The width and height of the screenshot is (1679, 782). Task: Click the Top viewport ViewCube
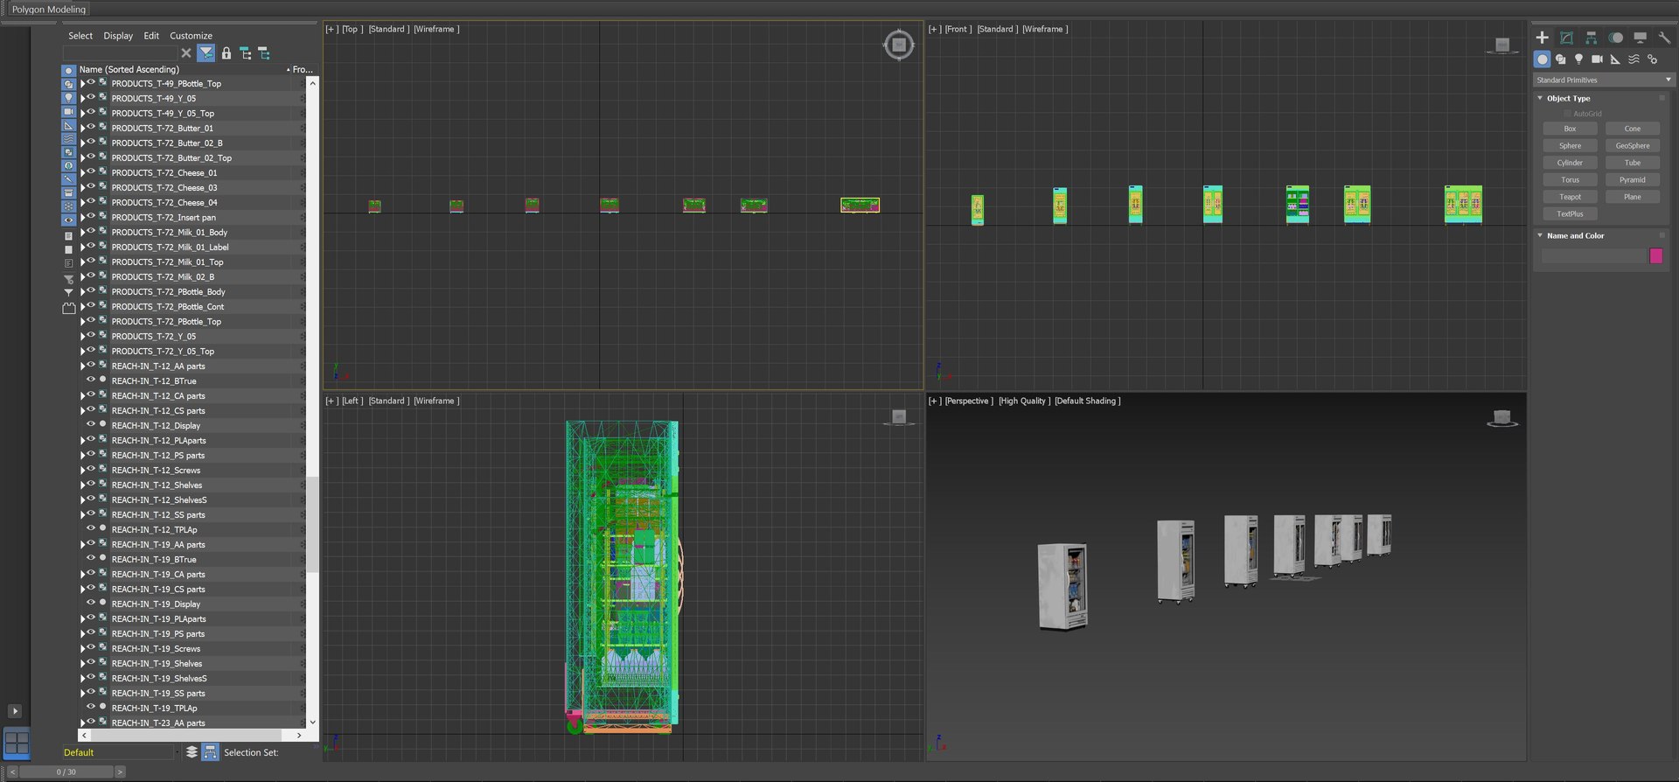point(898,45)
